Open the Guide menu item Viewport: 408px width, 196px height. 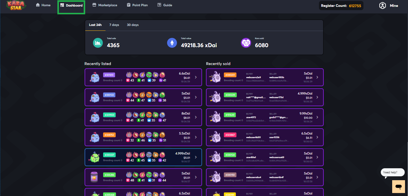tap(165, 5)
